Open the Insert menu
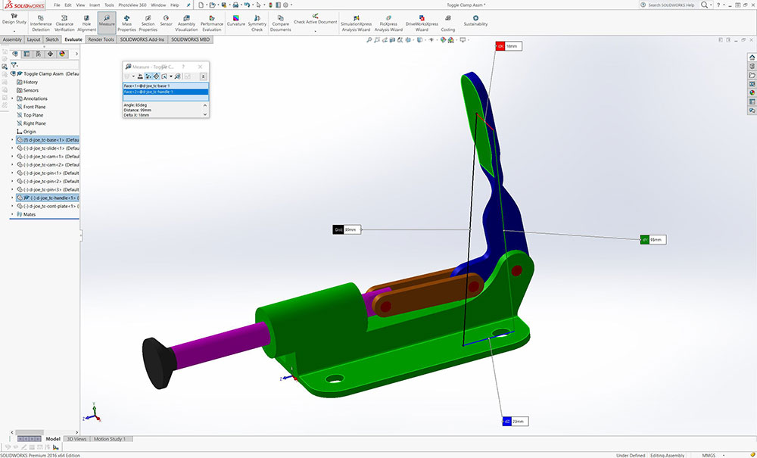Image resolution: width=757 pixels, height=458 pixels. [x=95, y=5]
